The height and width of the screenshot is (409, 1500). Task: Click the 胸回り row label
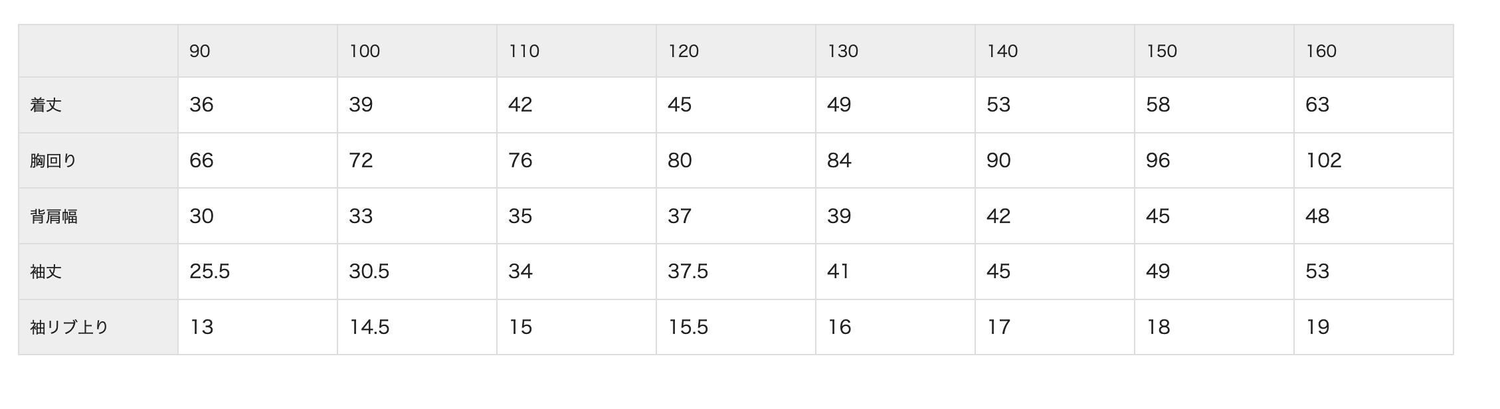click(x=98, y=161)
